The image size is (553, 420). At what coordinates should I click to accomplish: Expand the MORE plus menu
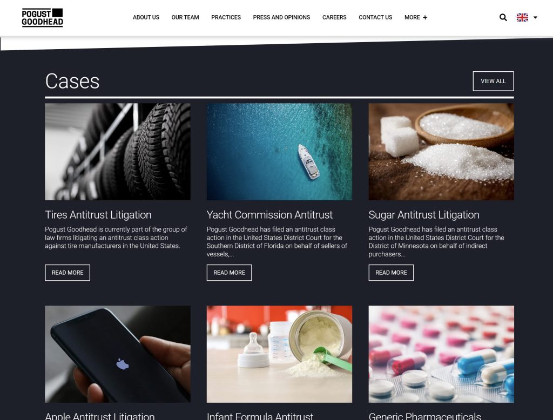point(415,17)
